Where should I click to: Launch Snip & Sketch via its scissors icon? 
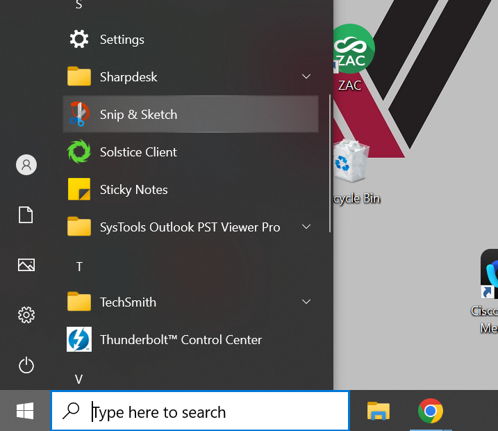coord(78,114)
